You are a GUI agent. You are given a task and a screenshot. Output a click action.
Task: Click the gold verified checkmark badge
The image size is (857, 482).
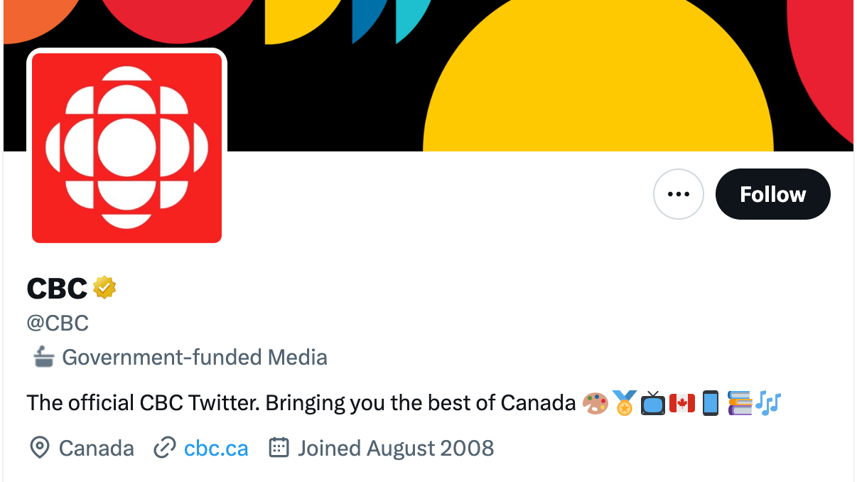pos(104,287)
